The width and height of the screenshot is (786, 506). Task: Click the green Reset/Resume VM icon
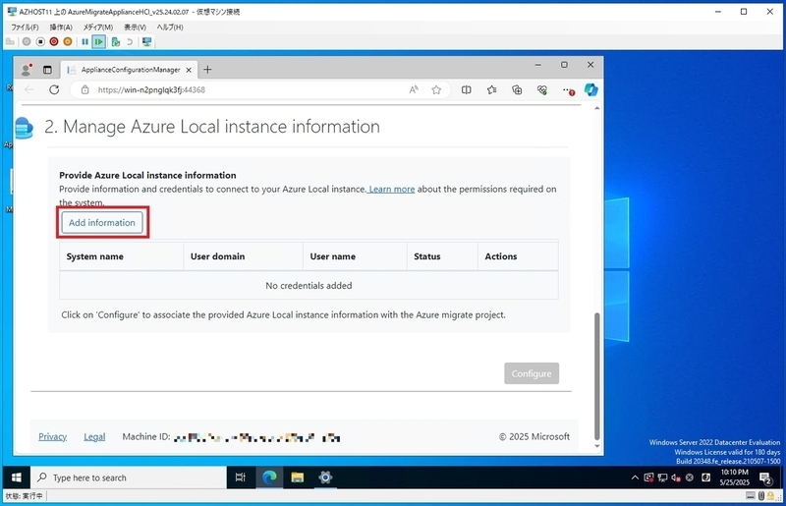click(99, 41)
